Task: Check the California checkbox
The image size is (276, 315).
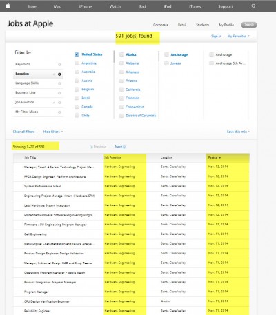Action: [x=121, y=90]
